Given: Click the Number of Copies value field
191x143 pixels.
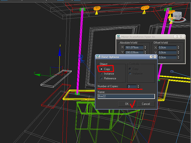Looking at the screenshot, I should click(x=132, y=87).
